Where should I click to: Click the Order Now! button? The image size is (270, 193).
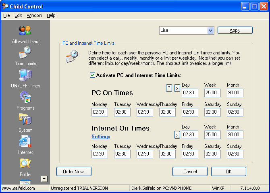[x=74, y=172]
